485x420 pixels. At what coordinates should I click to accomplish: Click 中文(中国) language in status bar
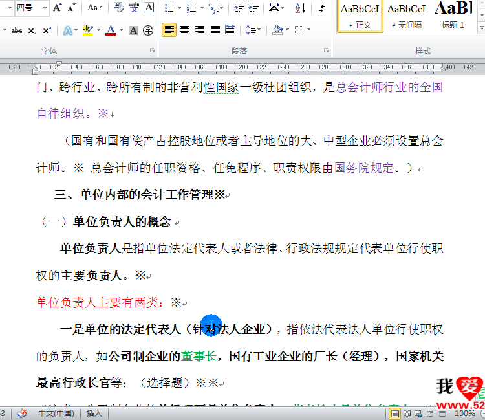pos(56,414)
